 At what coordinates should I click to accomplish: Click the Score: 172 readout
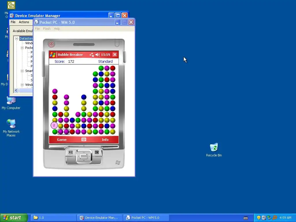click(x=64, y=61)
